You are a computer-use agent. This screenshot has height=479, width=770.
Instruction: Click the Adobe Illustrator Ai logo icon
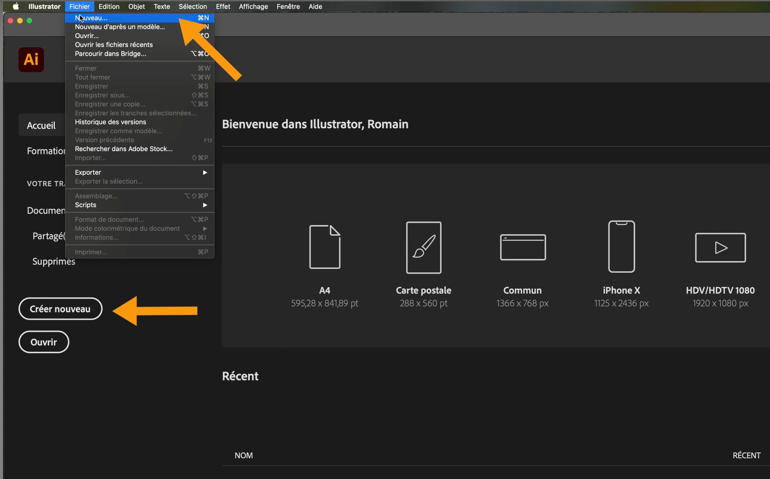coord(31,60)
